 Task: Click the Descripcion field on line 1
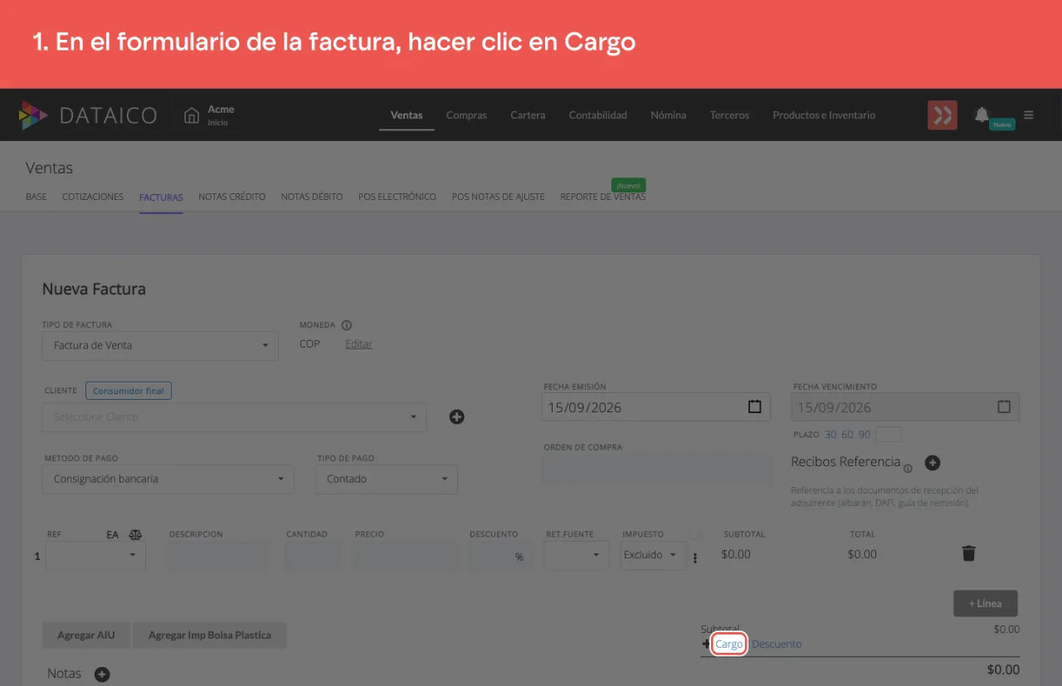pos(218,556)
